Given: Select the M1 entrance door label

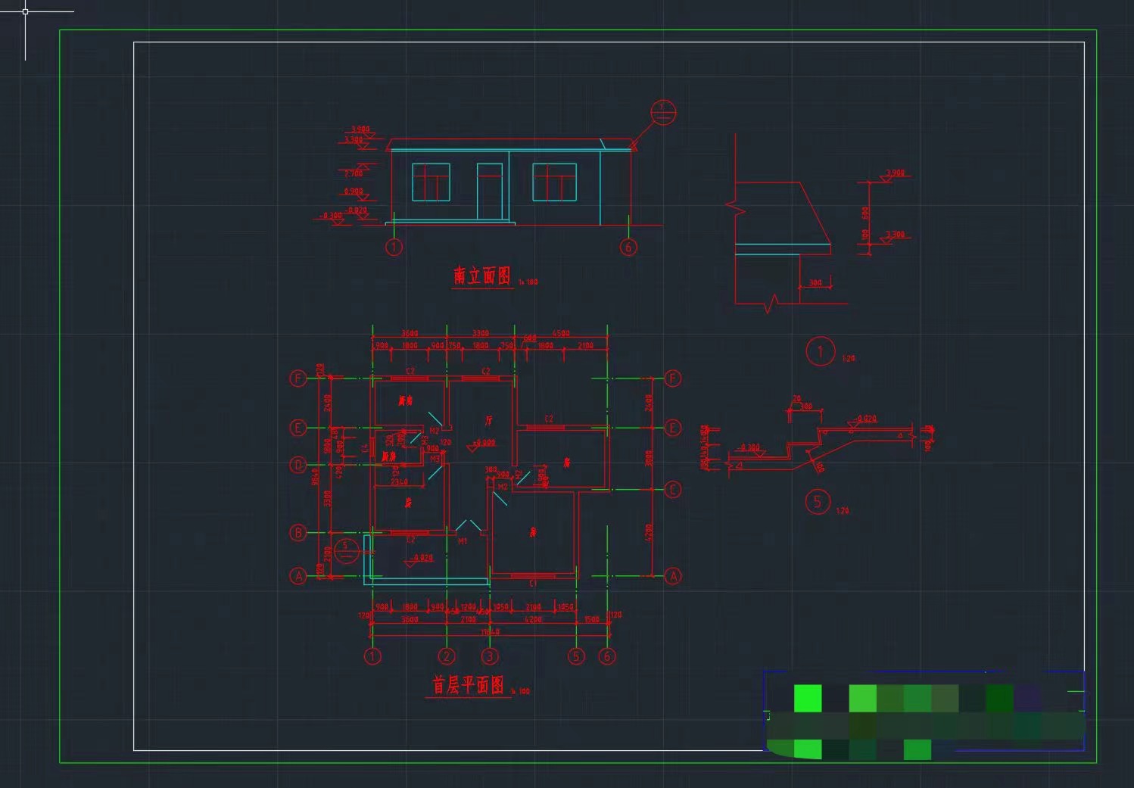Looking at the screenshot, I should 463,541.
